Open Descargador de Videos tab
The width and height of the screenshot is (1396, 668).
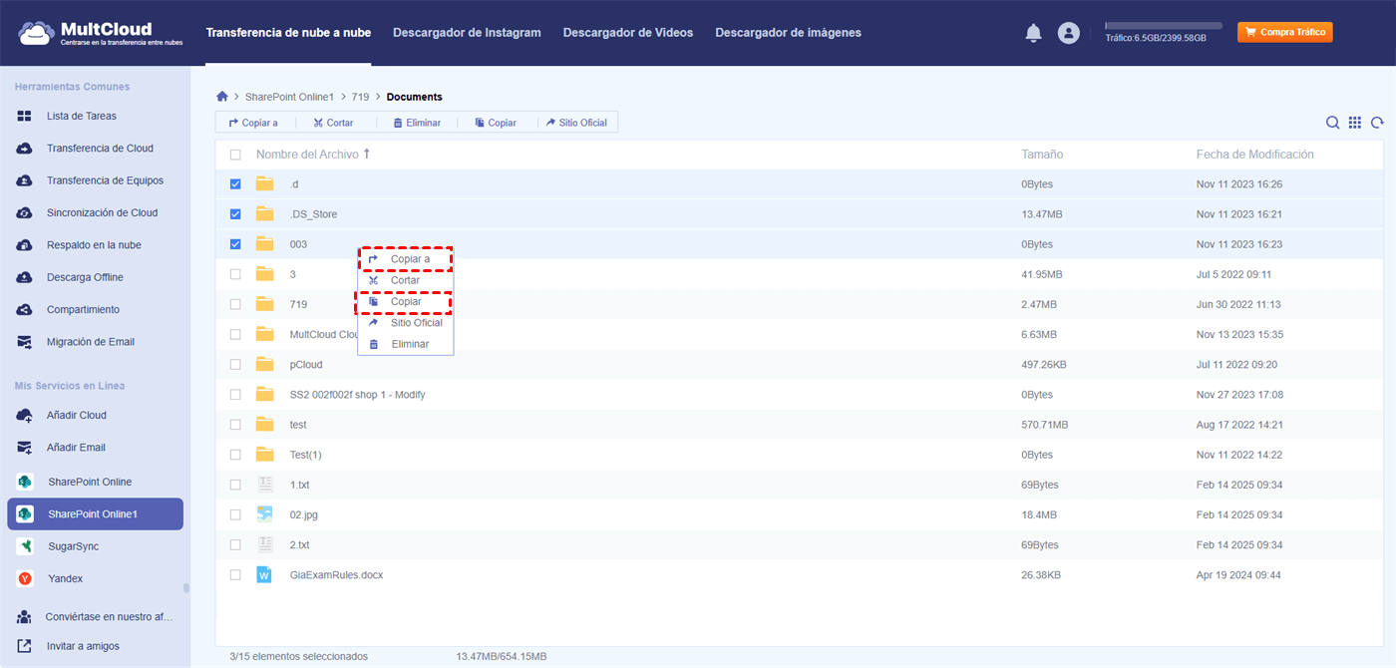(x=628, y=33)
